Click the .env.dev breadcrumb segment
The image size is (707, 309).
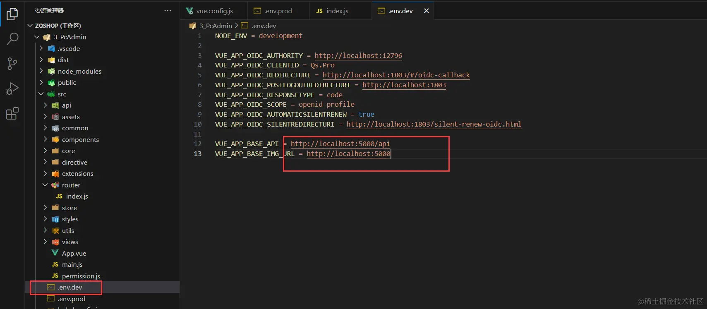(264, 26)
